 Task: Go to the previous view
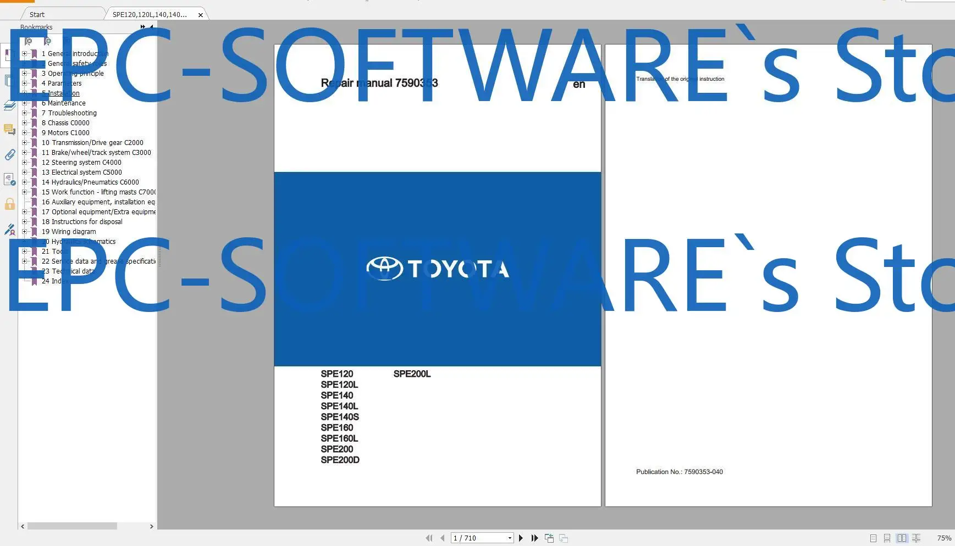click(549, 538)
